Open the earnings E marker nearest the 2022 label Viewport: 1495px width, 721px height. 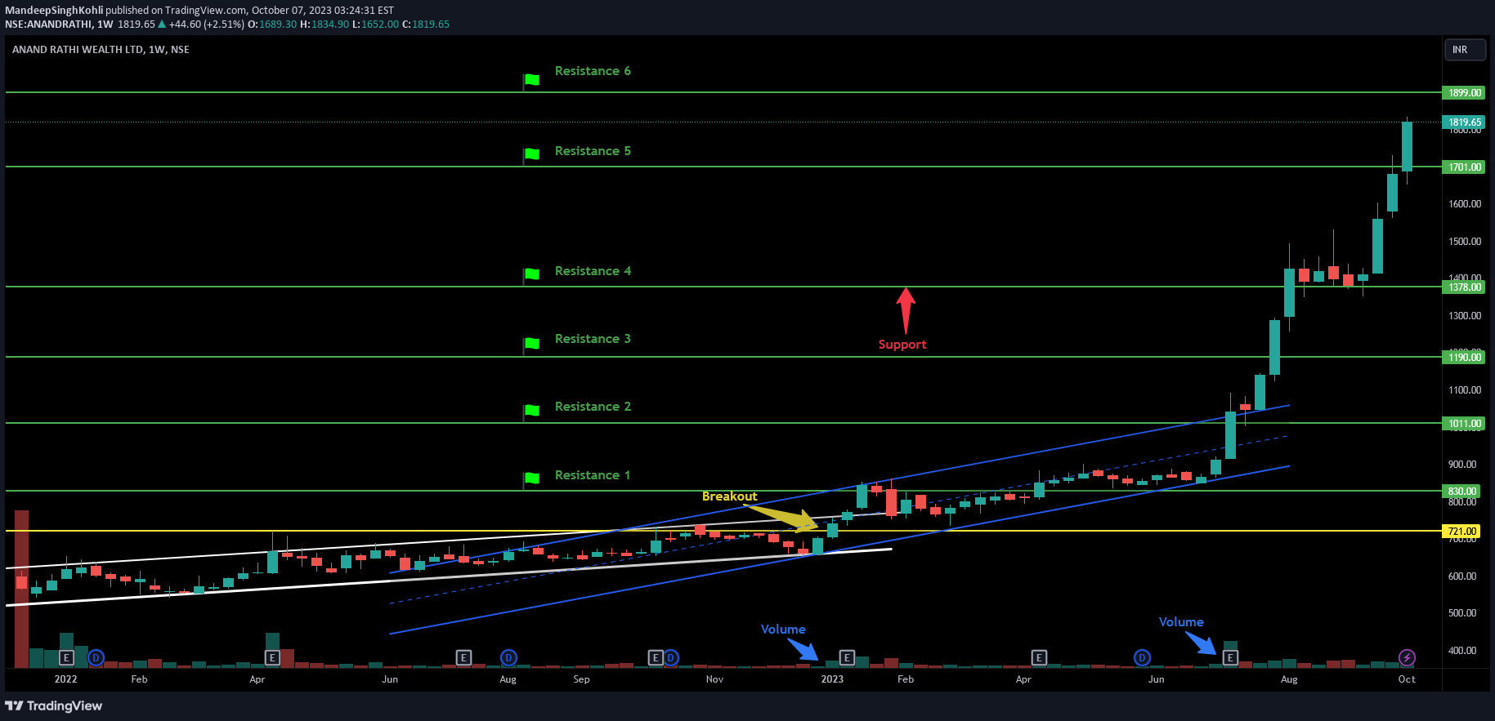pos(67,657)
